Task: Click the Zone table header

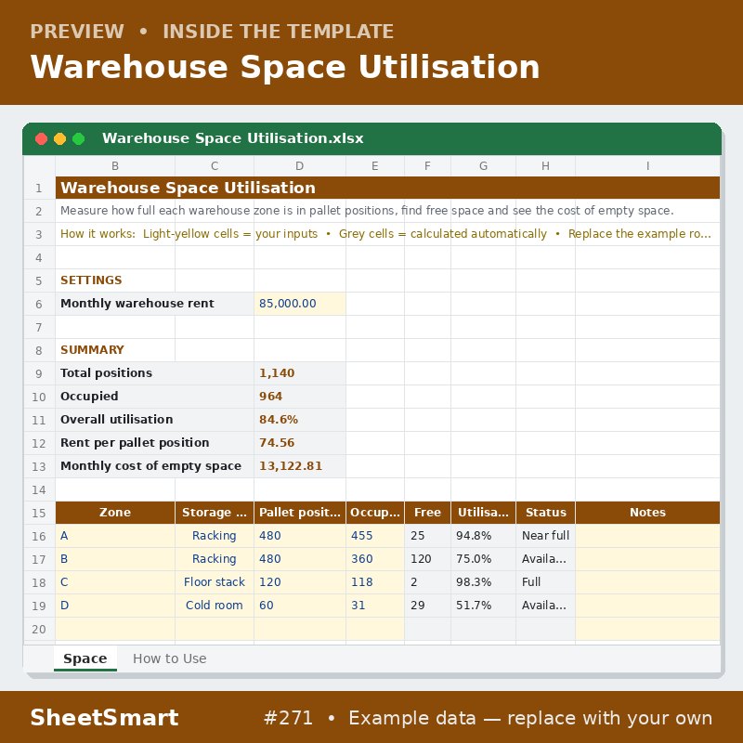Action: 115,513
